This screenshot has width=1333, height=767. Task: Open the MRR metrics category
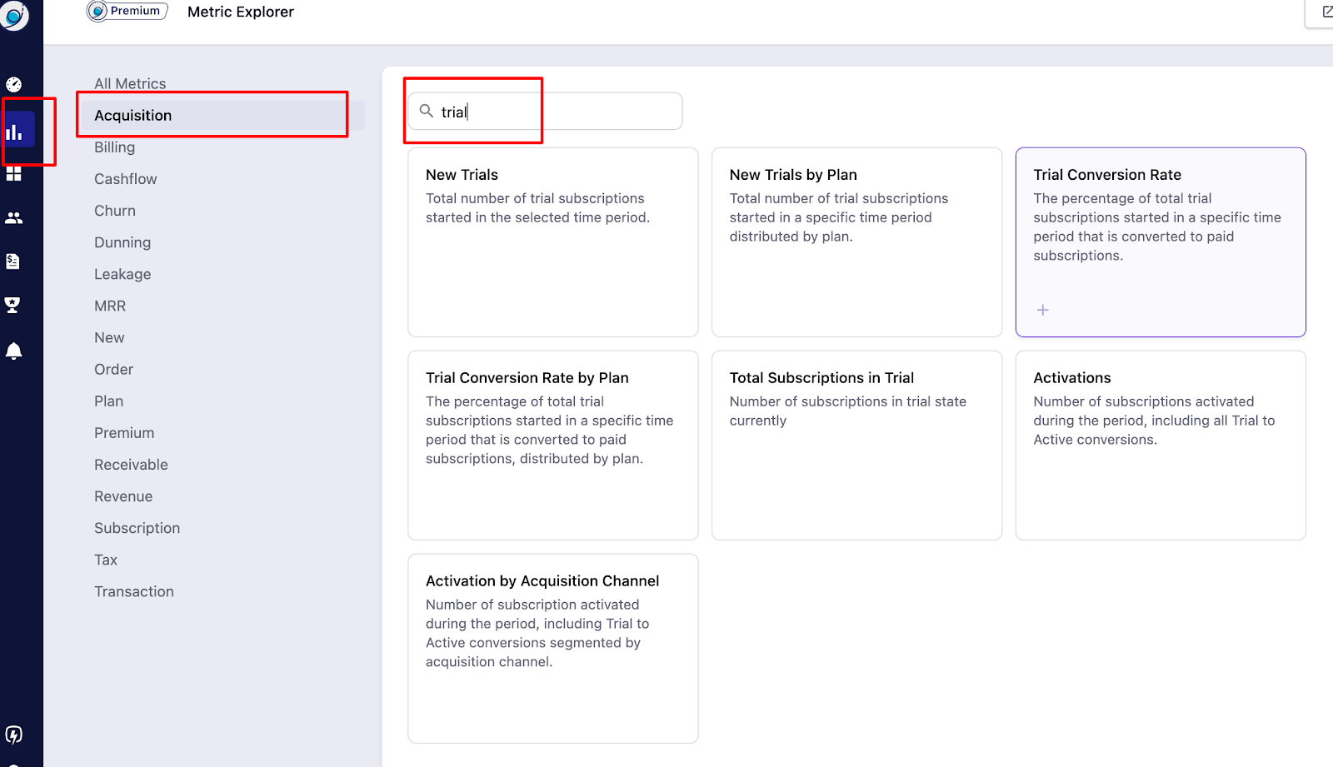110,306
